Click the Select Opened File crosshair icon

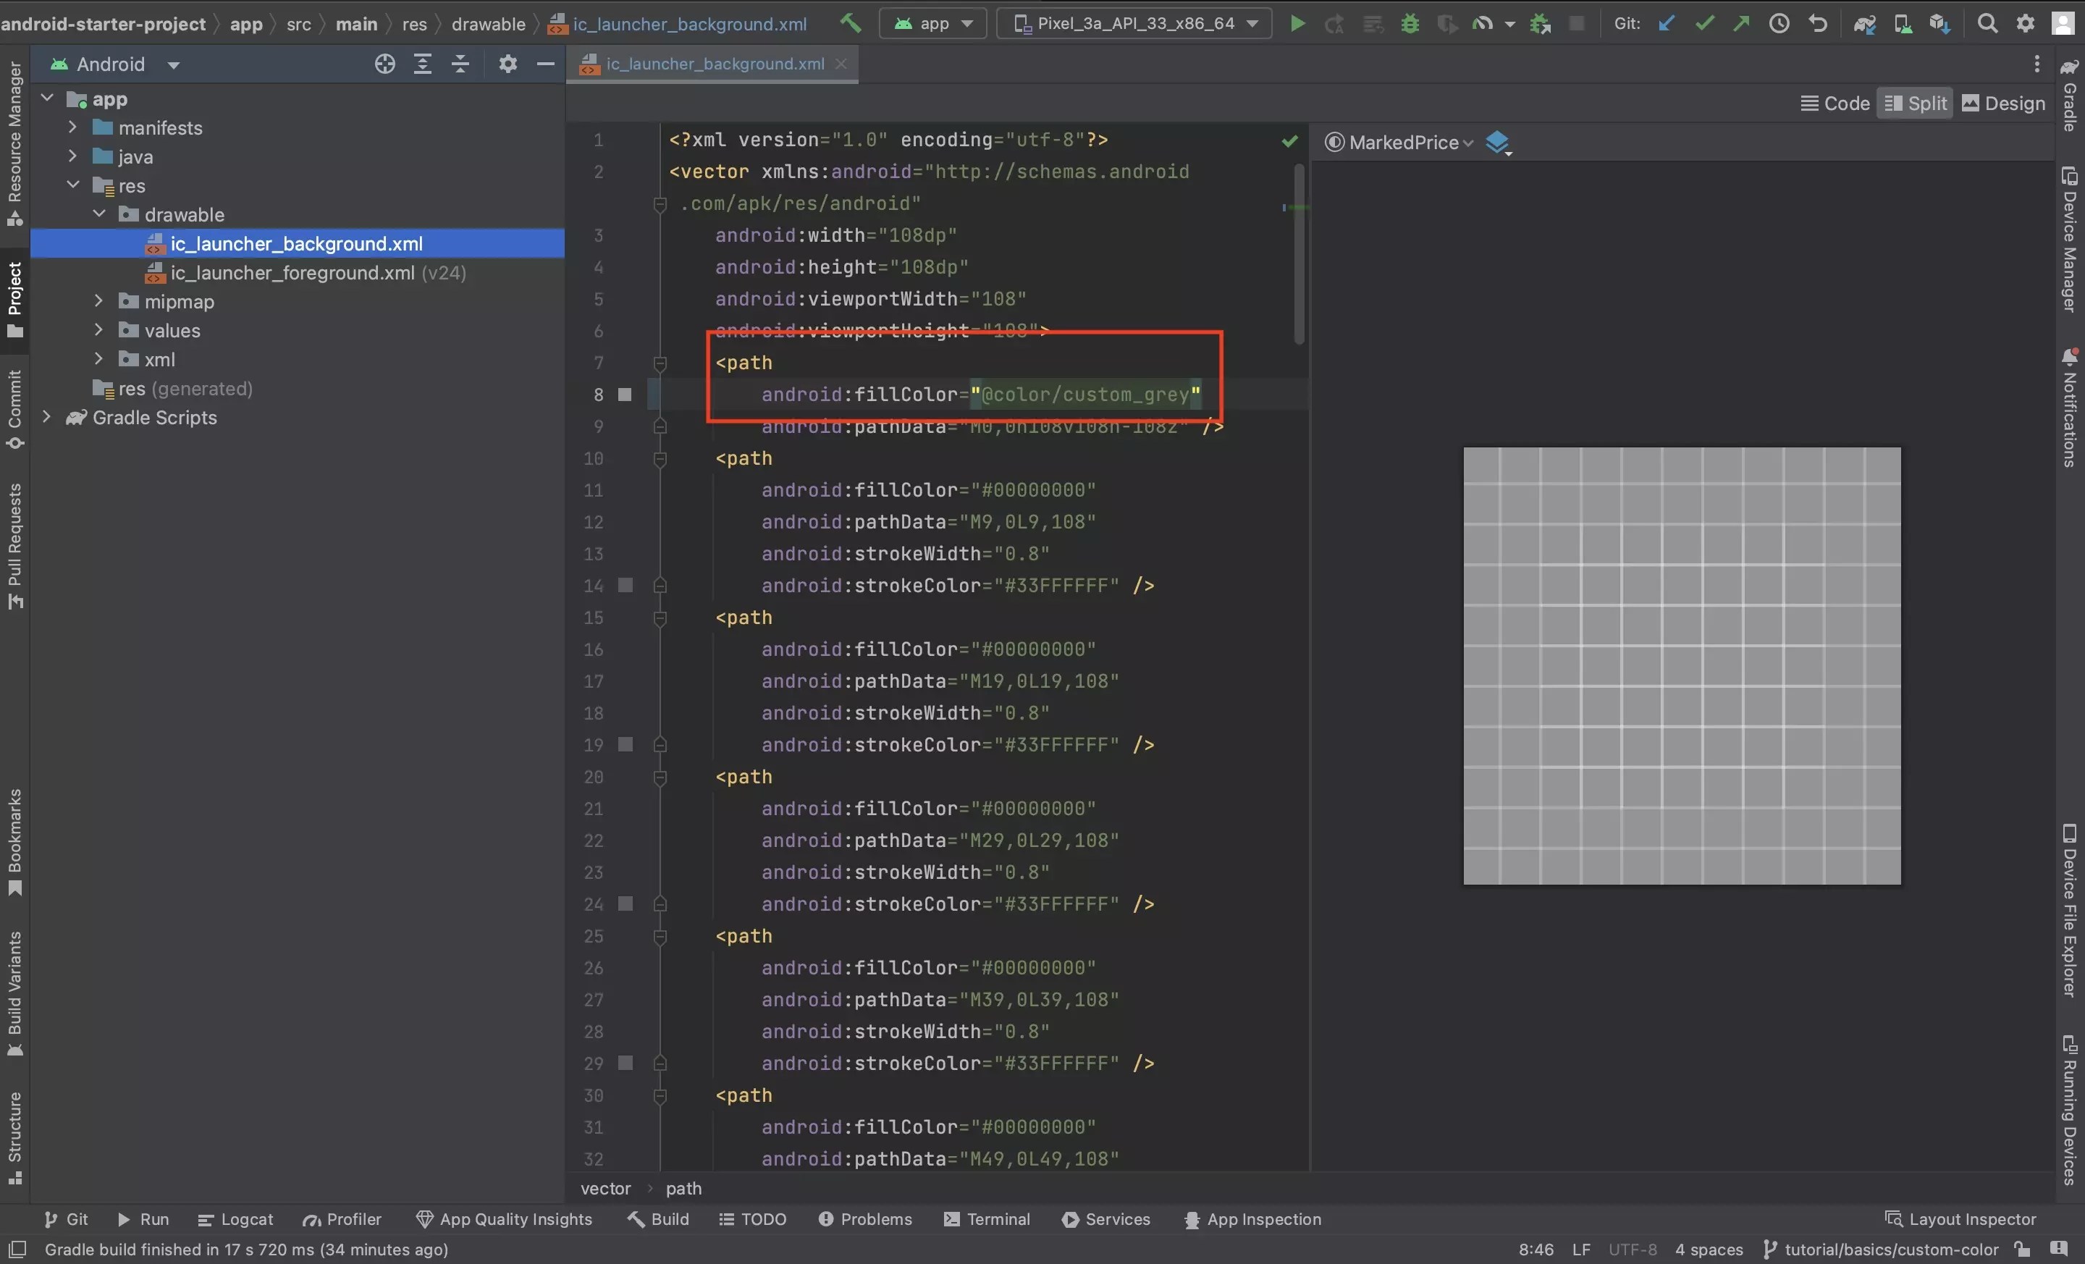(x=384, y=64)
